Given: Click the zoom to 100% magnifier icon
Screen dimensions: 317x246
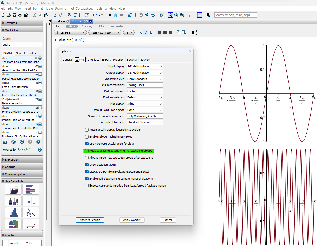Looking at the screenshot, I should [x=170, y=15].
